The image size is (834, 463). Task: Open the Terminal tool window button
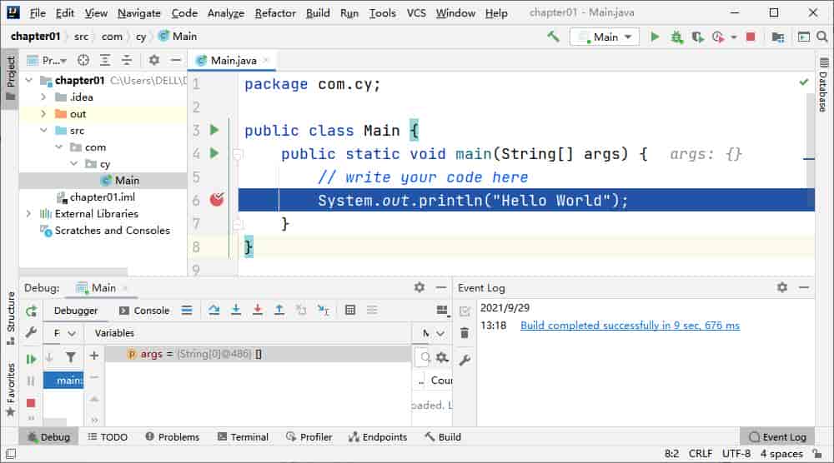pos(243,437)
